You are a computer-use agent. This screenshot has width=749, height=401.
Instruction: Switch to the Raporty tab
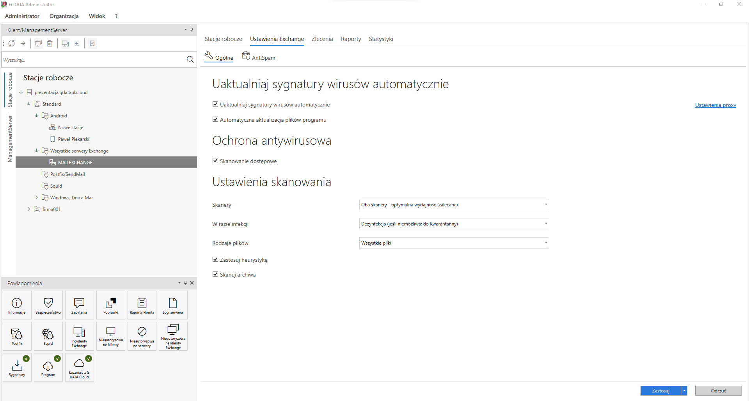[351, 39]
